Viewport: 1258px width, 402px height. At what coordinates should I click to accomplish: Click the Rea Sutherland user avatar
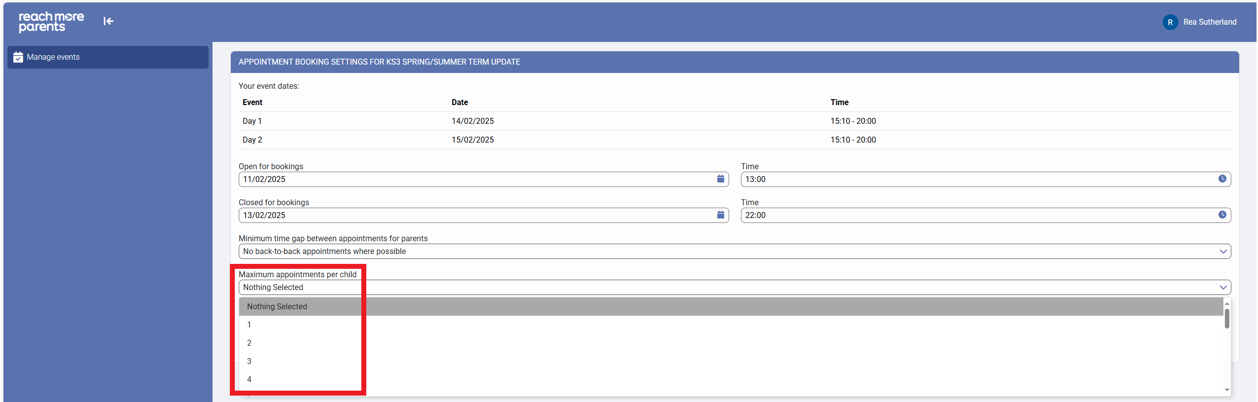coord(1170,22)
